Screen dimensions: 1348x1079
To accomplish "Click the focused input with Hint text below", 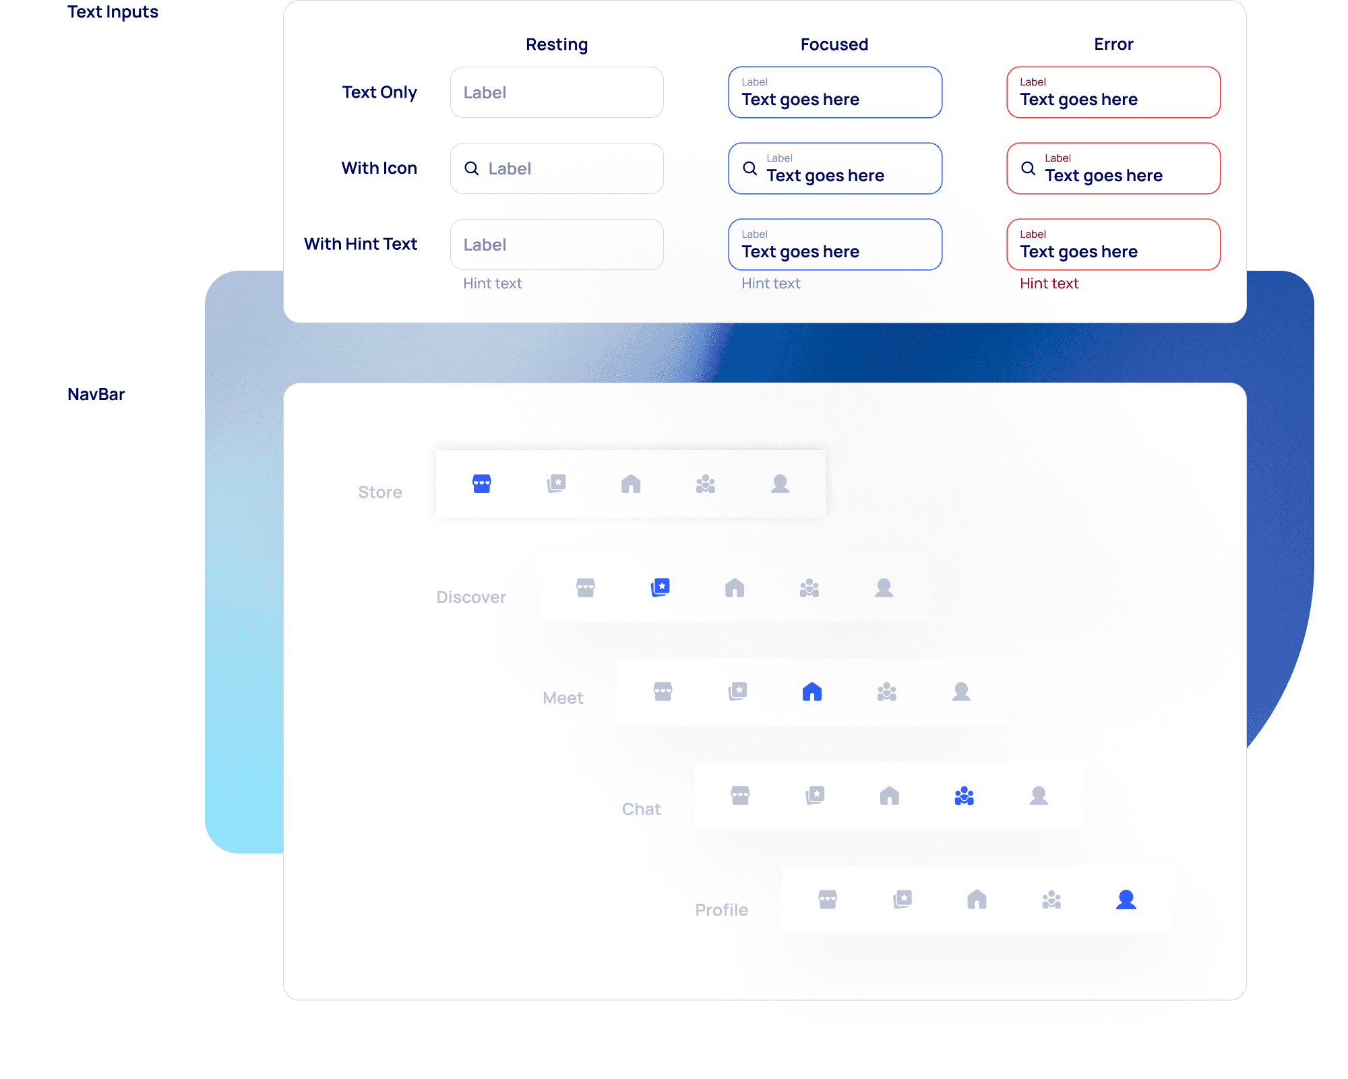I will click(834, 244).
